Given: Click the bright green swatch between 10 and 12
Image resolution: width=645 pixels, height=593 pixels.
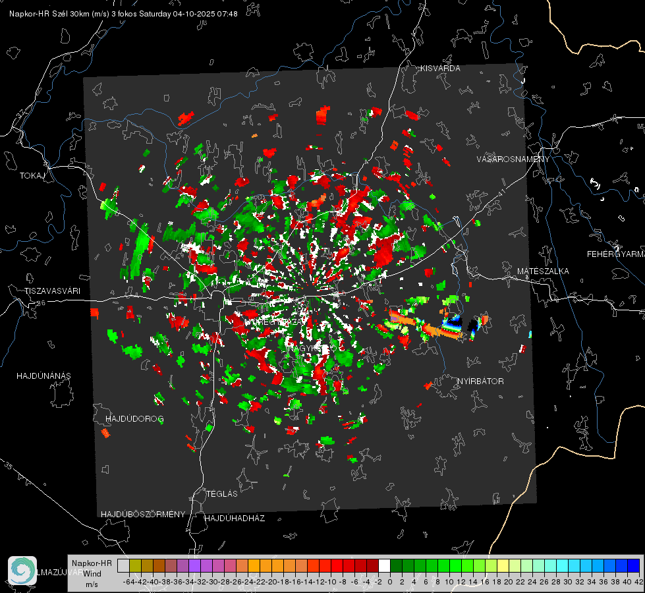Looking at the screenshot, I should [455, 565].
